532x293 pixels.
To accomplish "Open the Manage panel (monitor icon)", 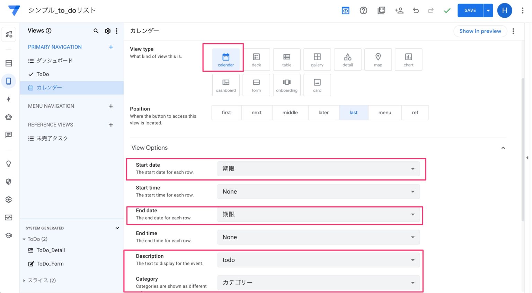I will (x=9, y=217).
